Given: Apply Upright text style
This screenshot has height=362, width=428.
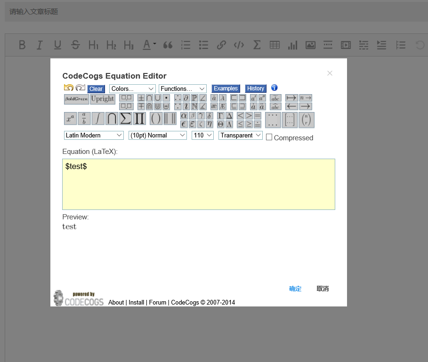Looking at the screenshot, I should tap(103, 99).
